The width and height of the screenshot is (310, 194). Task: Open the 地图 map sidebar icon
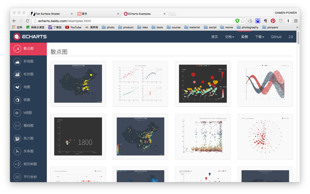tap(17, 87)
